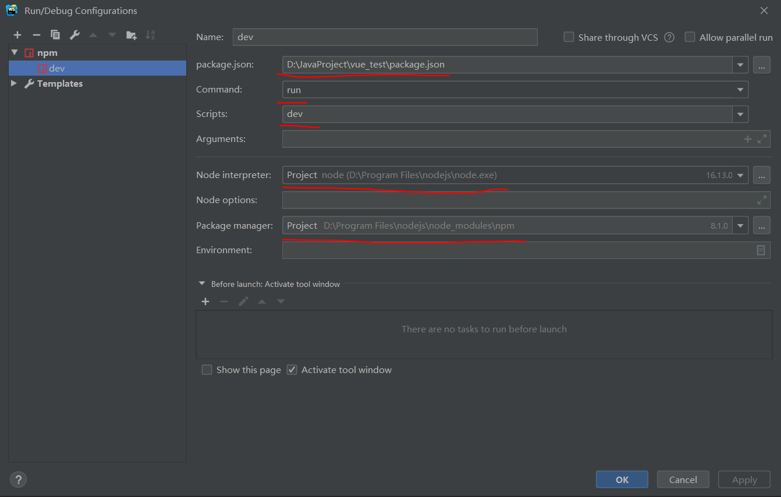Click the Name input field
Screen dimensions: 781x497
(385, 37)
